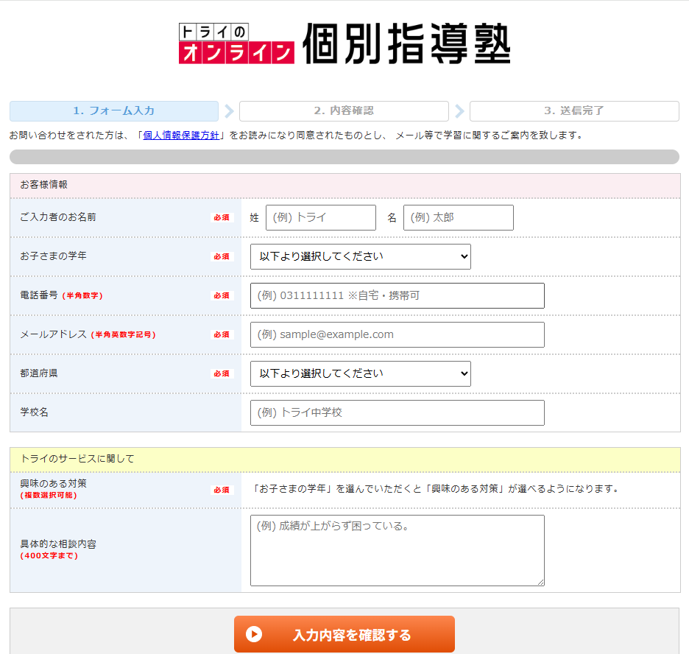689x654 pixels.
Task: Click into the メールアドレス field
Action: pos(397,334)
